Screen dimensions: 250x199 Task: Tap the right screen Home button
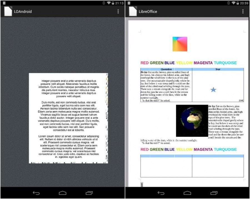187,193
